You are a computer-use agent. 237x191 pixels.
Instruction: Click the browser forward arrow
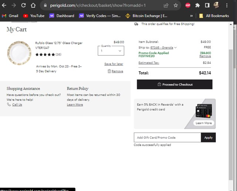(x=14, y=6)
